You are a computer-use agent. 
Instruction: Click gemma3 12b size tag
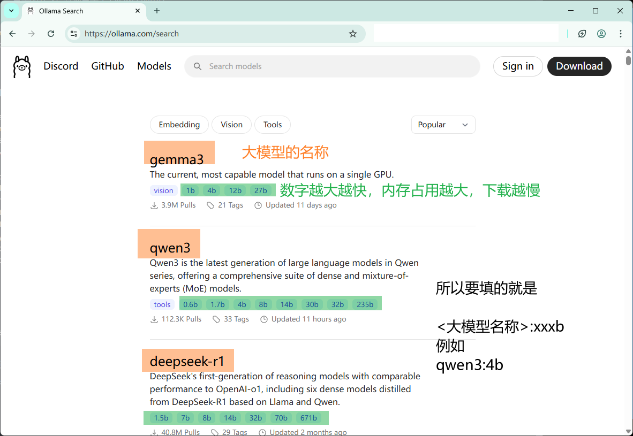point(235,190)
